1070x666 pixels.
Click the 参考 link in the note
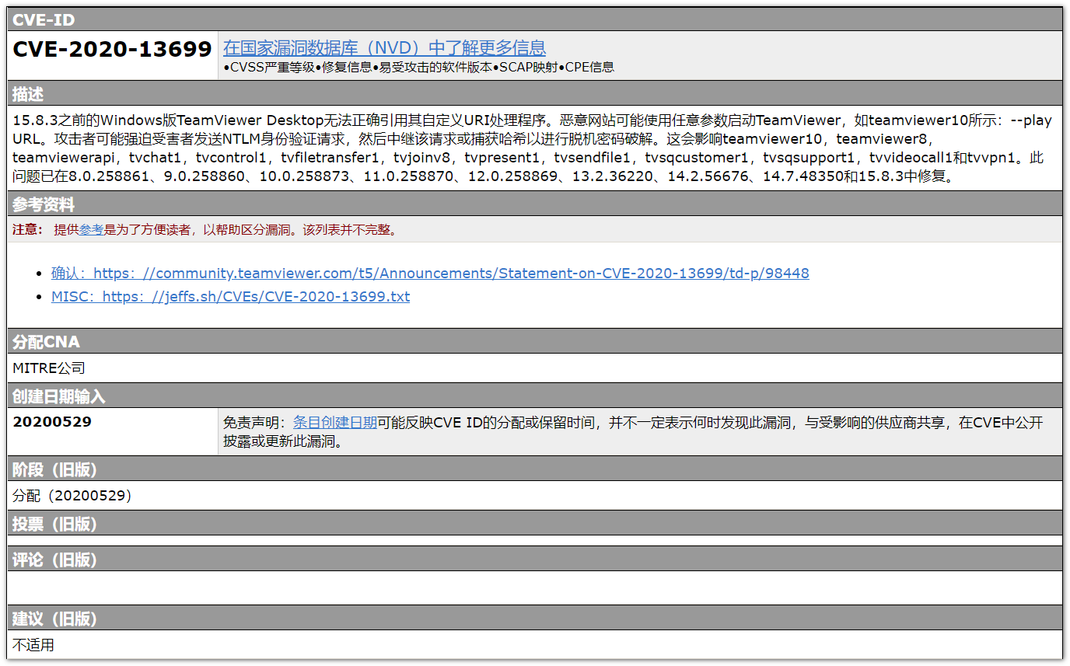(91, 230)
